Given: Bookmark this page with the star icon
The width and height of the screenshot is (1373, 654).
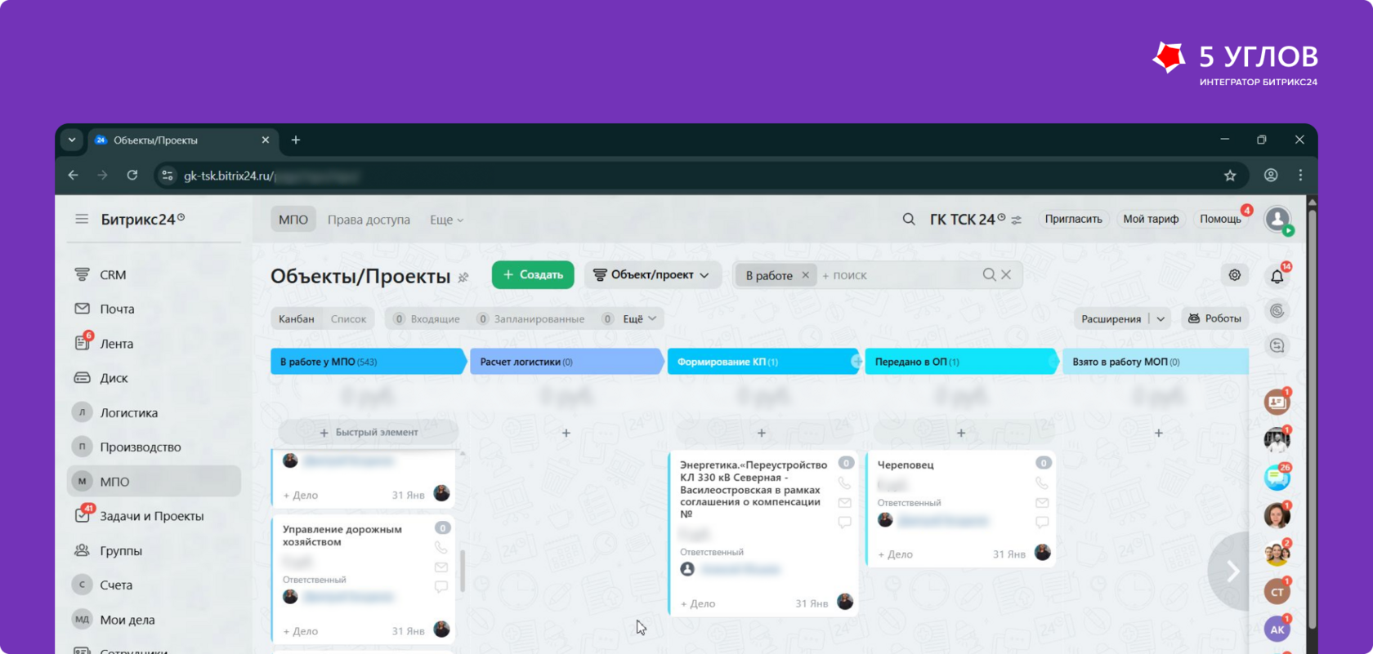Looking at the screenshot, I should point(1230,176).
